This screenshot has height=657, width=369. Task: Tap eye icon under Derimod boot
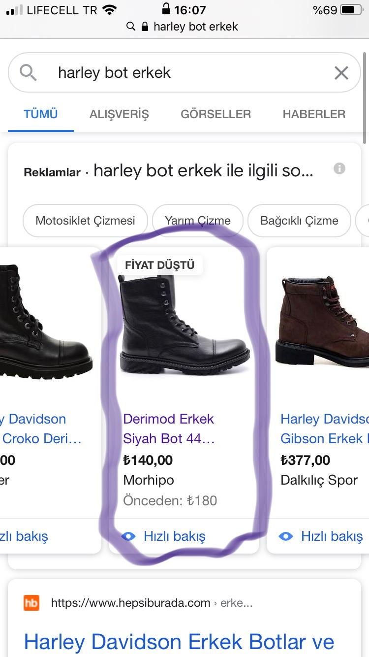128,536
